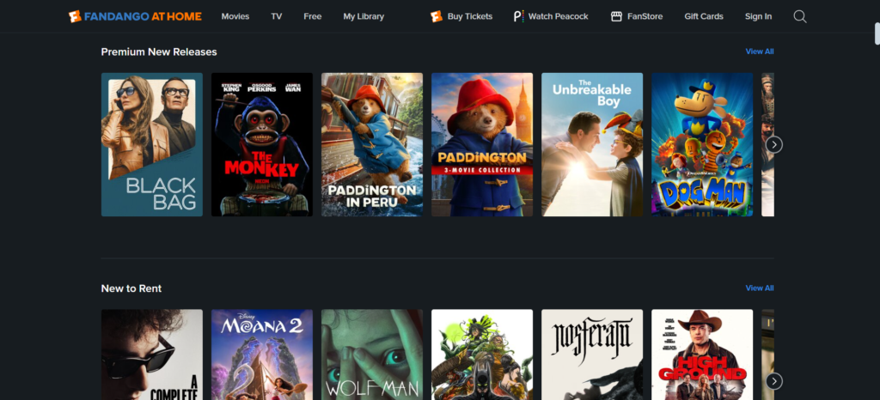This screenshot has width=880, height=400.
Task: Open the High Ground poster
Action: click(701, 355)
